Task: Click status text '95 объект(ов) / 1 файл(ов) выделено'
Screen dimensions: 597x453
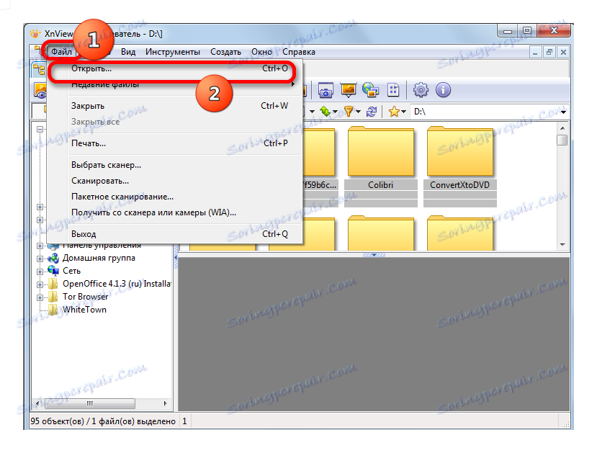Action: tap(103, 421)
